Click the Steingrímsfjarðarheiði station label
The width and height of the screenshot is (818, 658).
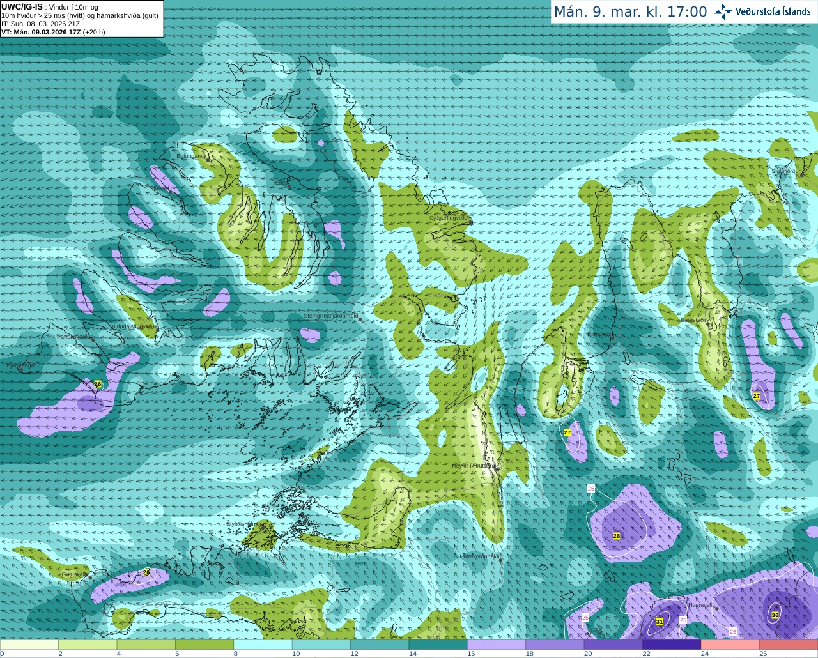pos(331,316)
